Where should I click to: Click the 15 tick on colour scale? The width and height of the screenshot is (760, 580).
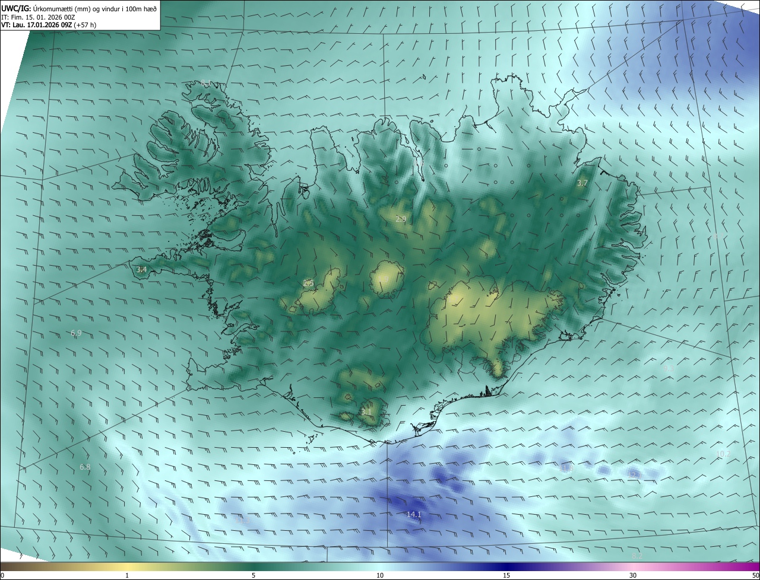pyautogui.click(x=506, y=575)
